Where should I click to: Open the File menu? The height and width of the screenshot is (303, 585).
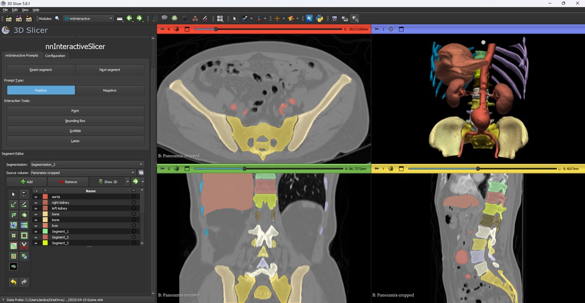click(x=5, y=10)
